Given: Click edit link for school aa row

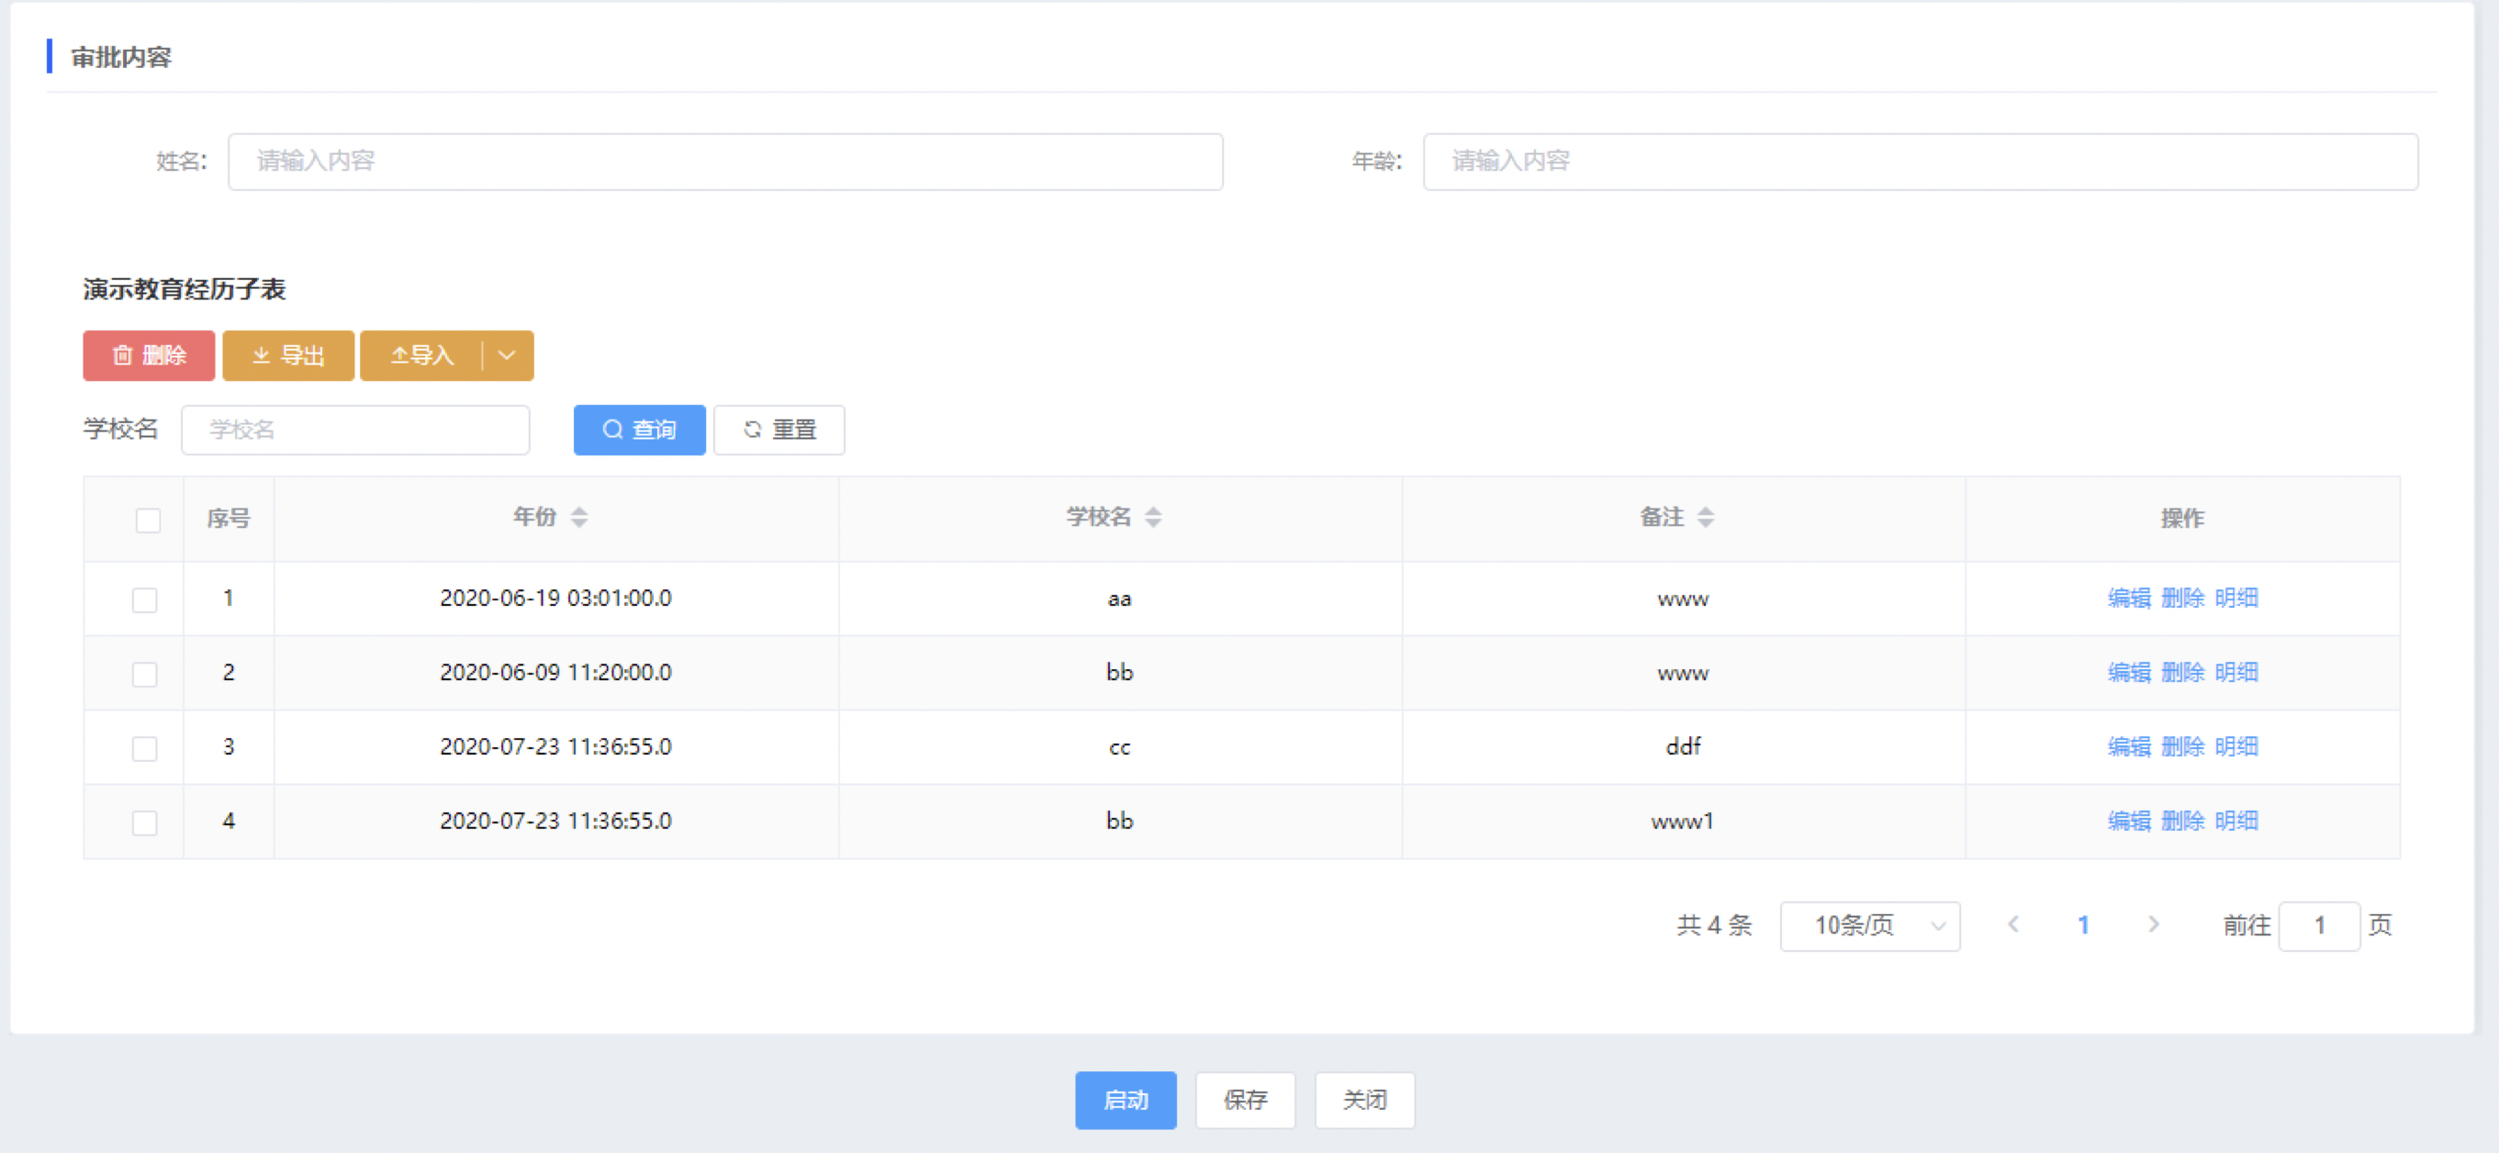Looking at the screenshot, I should pyautogui.click(x=2128, y=599).
